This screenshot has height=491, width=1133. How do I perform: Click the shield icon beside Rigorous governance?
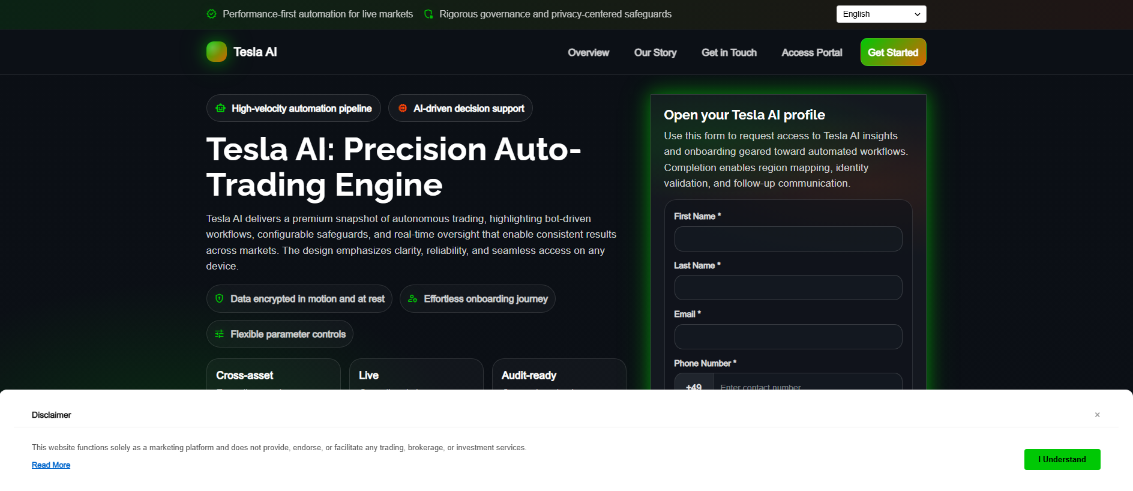(x=428, y=14)
